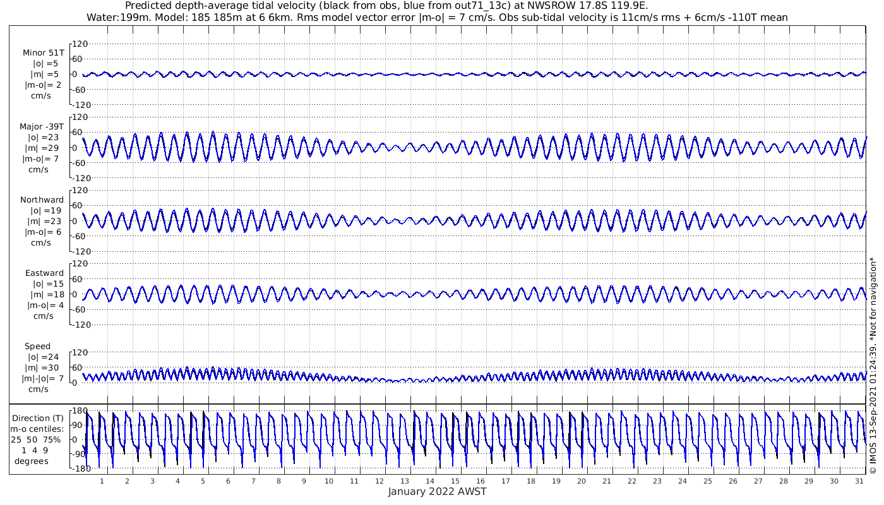The image size is (884, 505).
Task: Click day "25" on the date axis
Action: pyautogui.click(x=708, y=481)
